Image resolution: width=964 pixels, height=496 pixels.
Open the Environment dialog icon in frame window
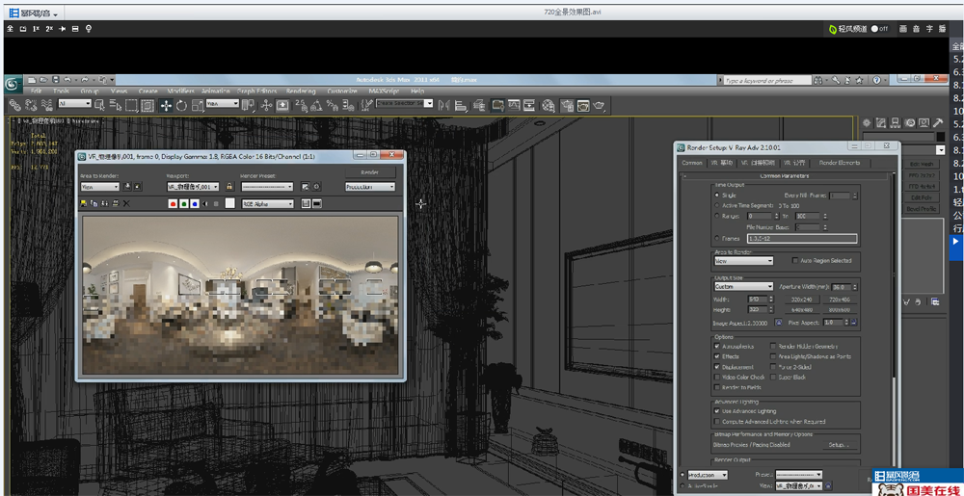316,187
